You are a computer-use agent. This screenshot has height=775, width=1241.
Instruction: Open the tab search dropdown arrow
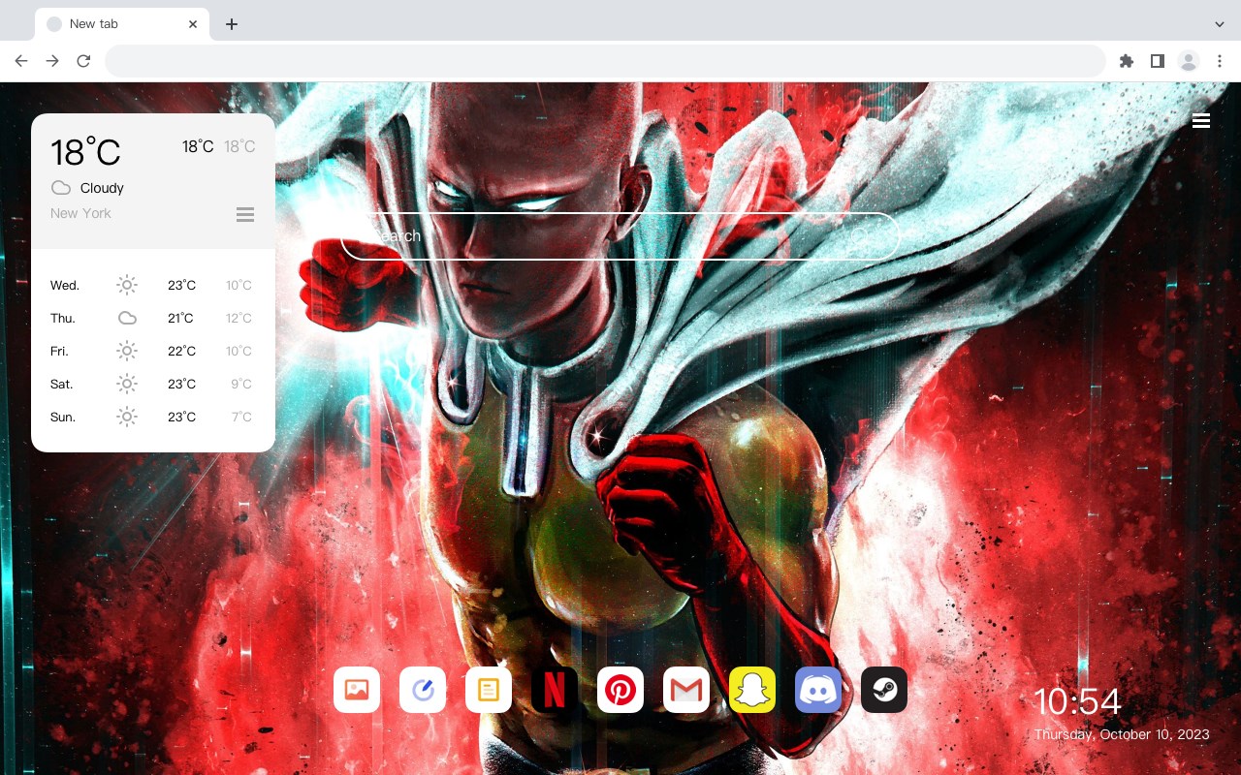tap(1220, 24)
